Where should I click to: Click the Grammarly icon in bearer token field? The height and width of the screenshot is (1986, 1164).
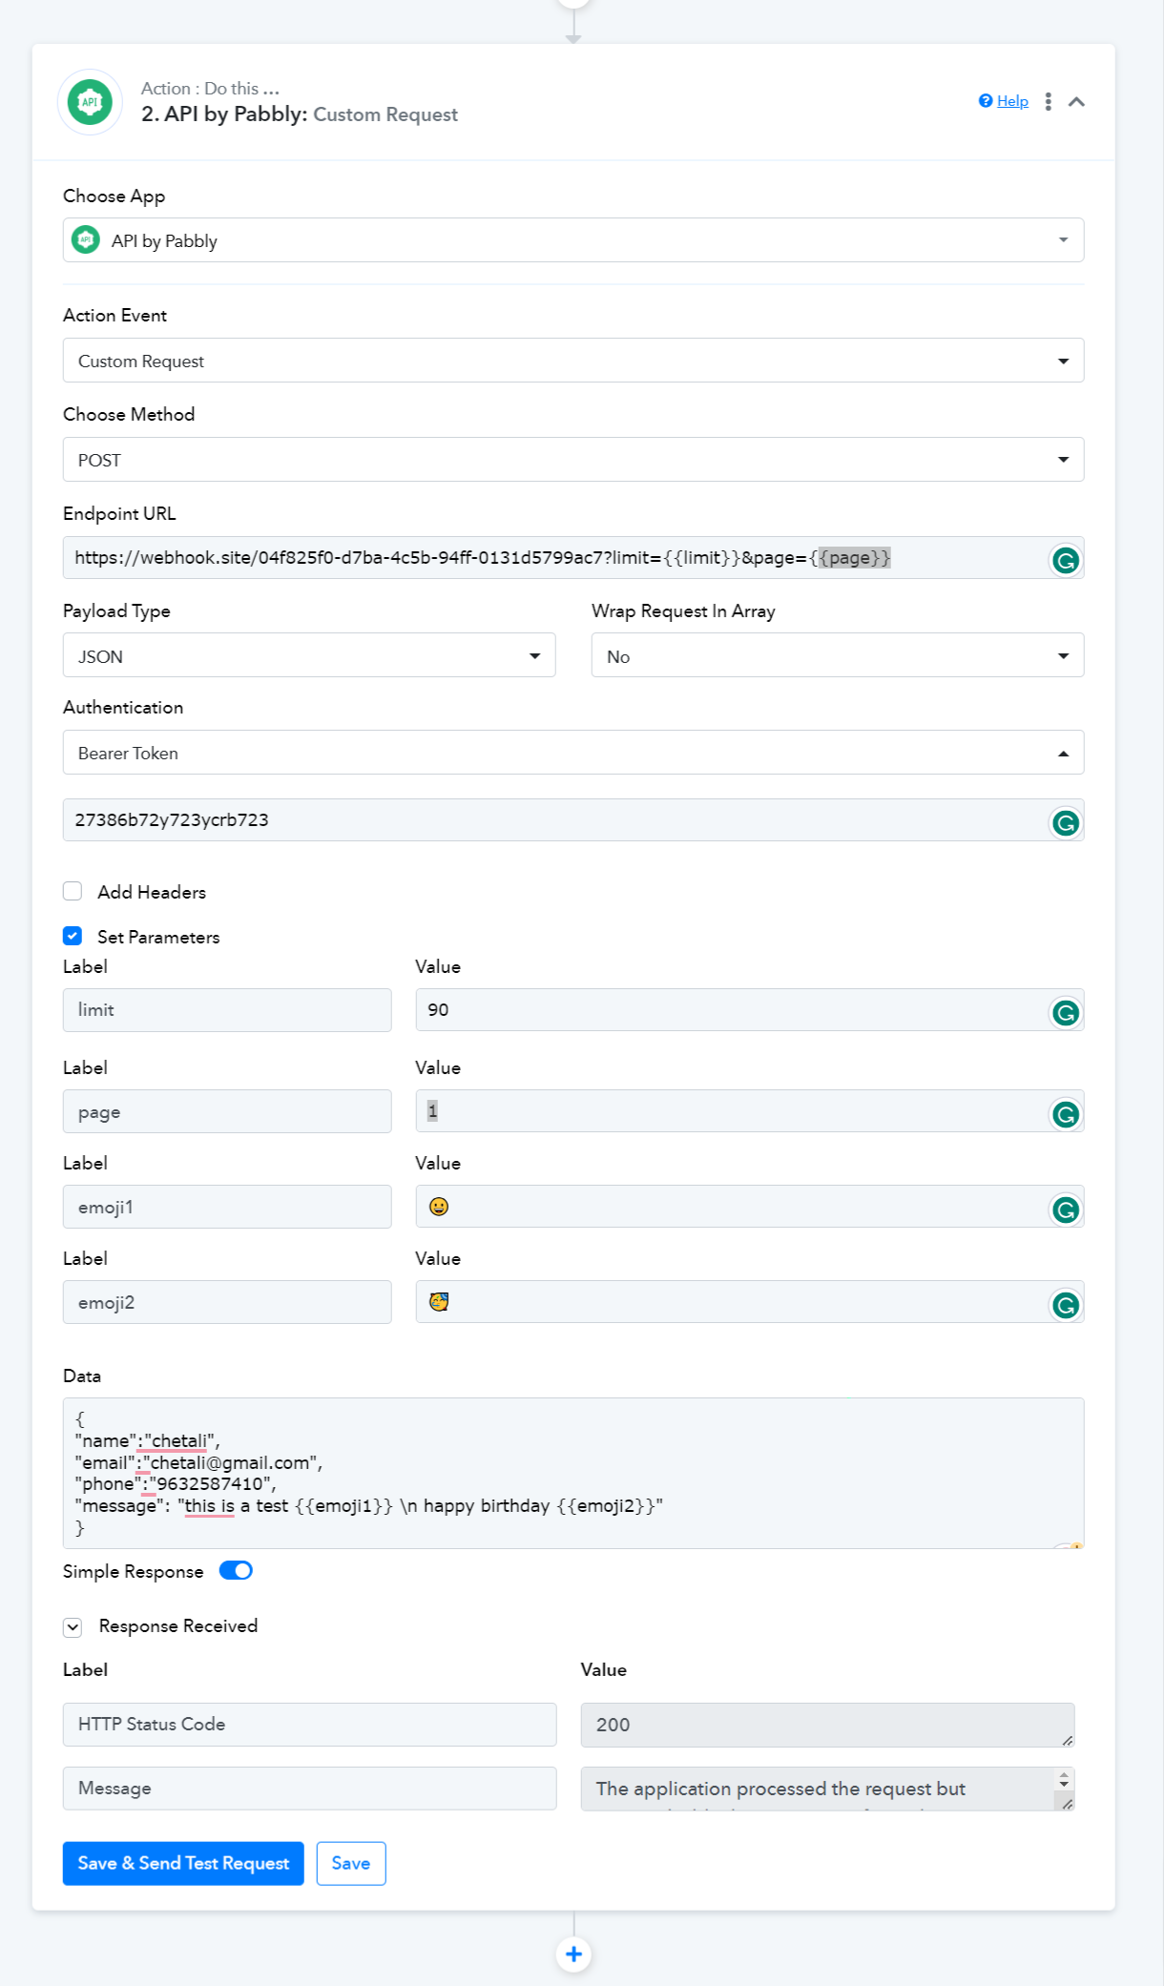coord(1066,822)
